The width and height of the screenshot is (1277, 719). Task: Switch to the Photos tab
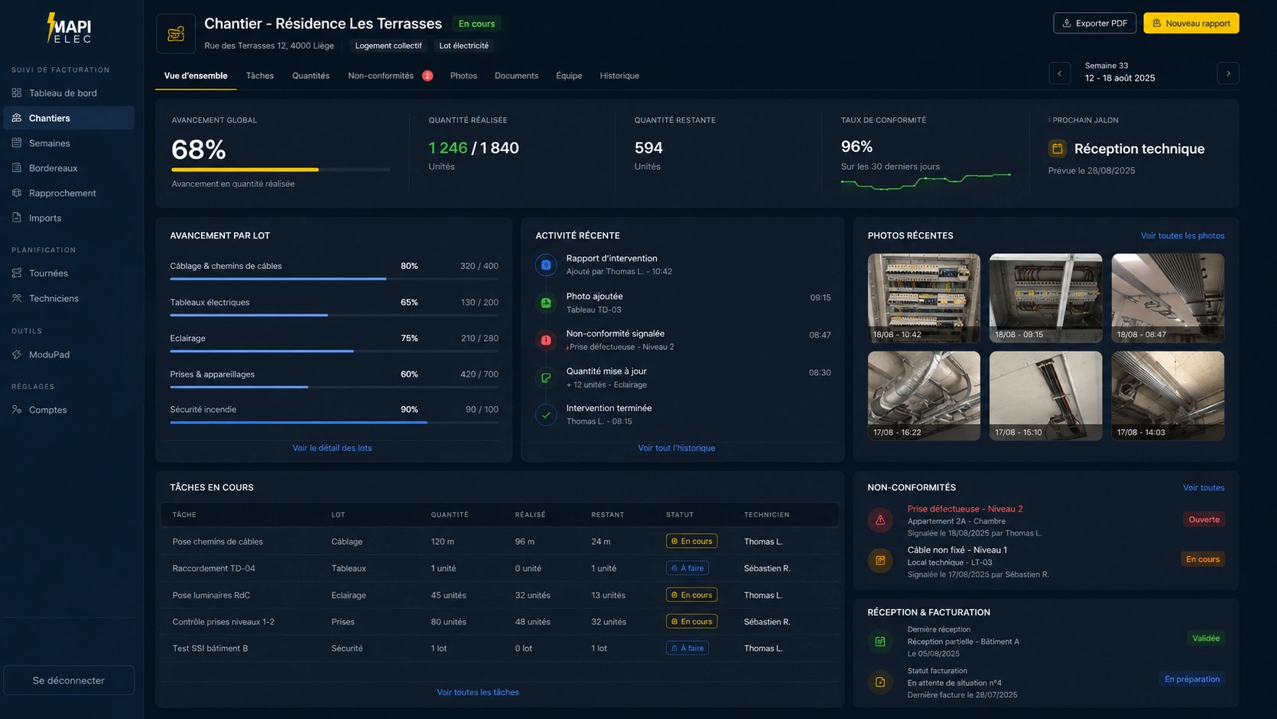coord(463,76)
